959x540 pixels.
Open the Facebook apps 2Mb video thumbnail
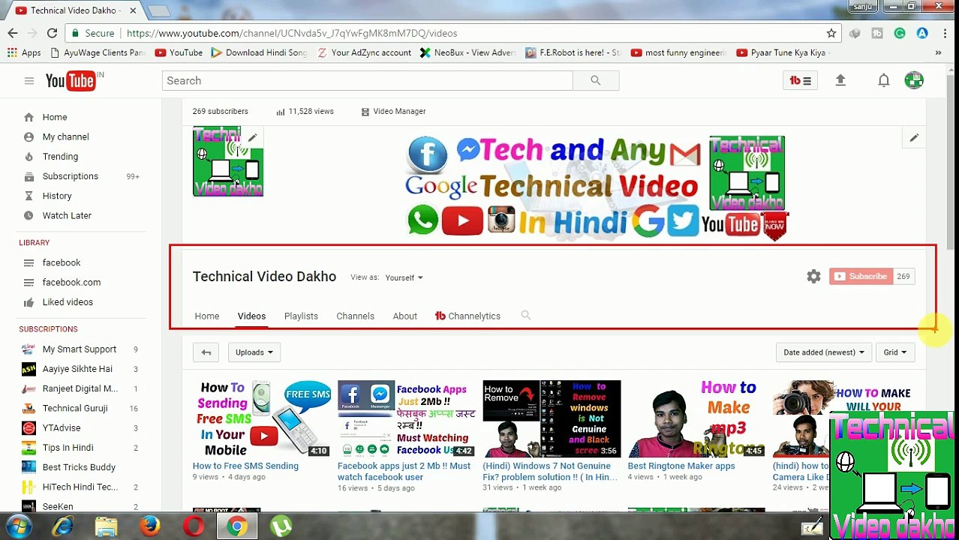point(407,418)
